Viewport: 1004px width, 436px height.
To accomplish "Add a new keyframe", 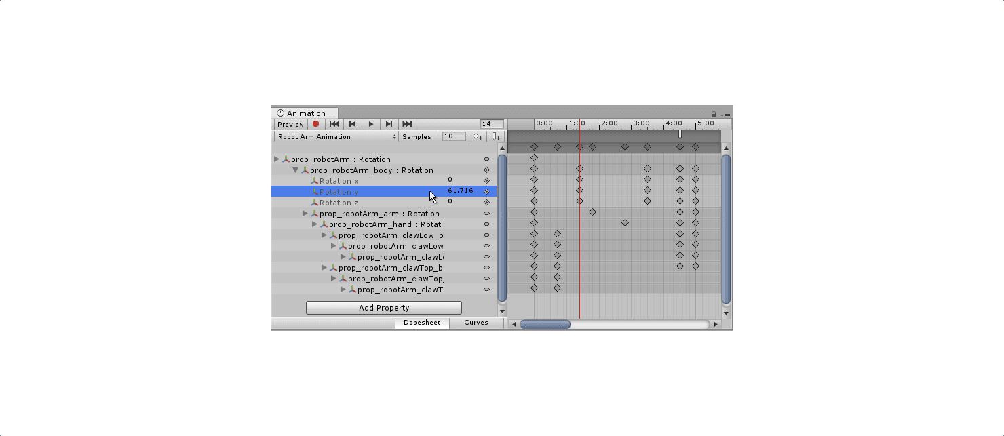I will tap(478, 136).
